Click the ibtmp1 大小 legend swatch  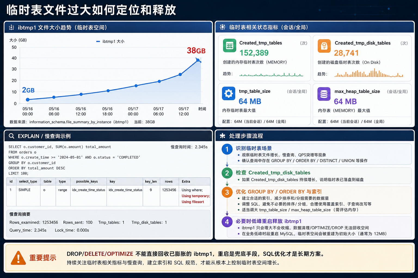tap(98, 42)
